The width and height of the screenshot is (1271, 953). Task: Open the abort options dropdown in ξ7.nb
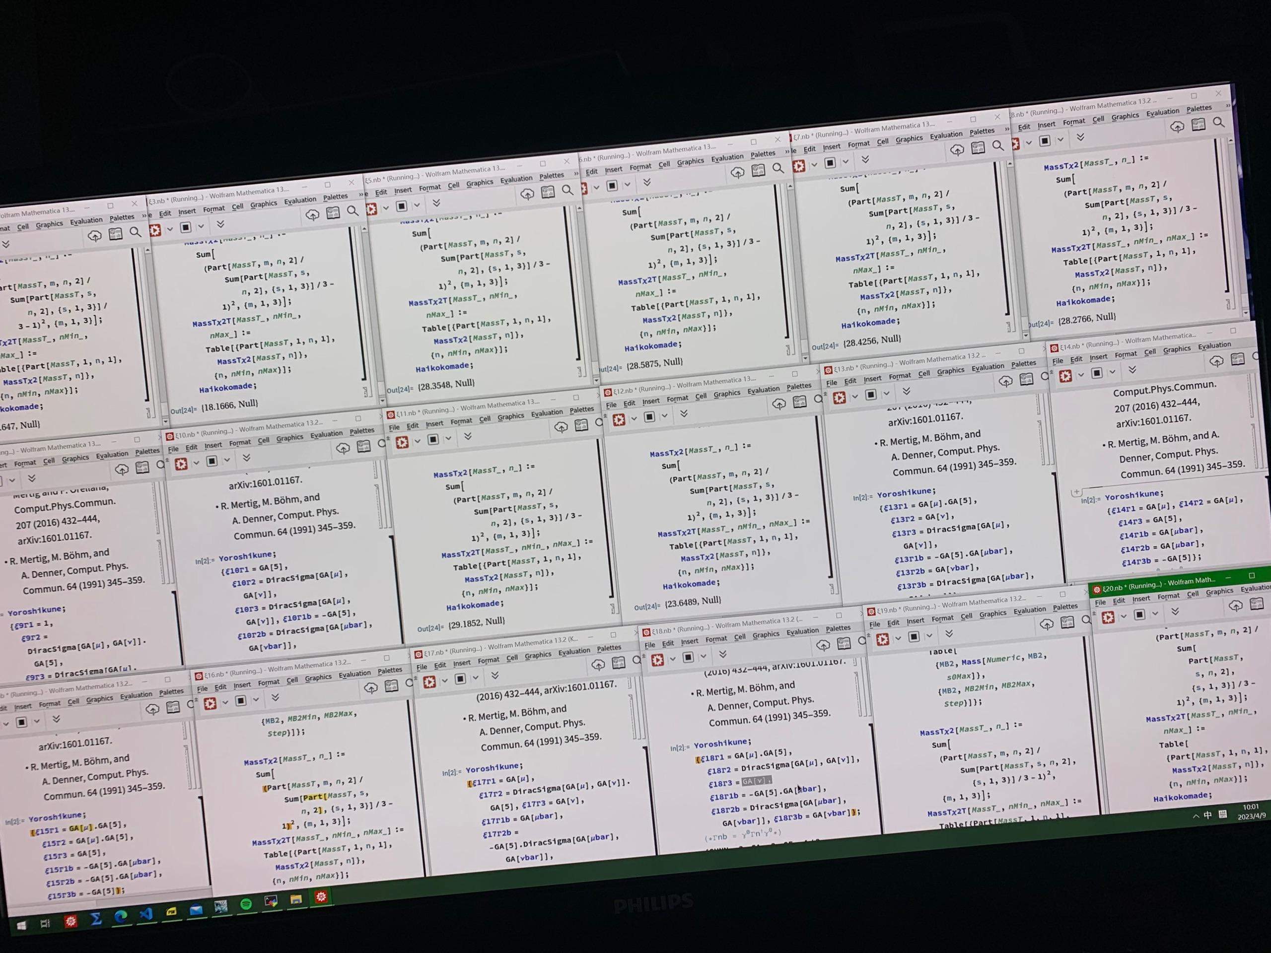pyautogui.click(x=845, y=162)
